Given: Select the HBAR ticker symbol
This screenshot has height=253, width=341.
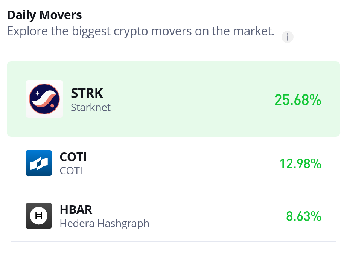Looking at the screenshot, I should pyautogui.click(x=76, y=210).
